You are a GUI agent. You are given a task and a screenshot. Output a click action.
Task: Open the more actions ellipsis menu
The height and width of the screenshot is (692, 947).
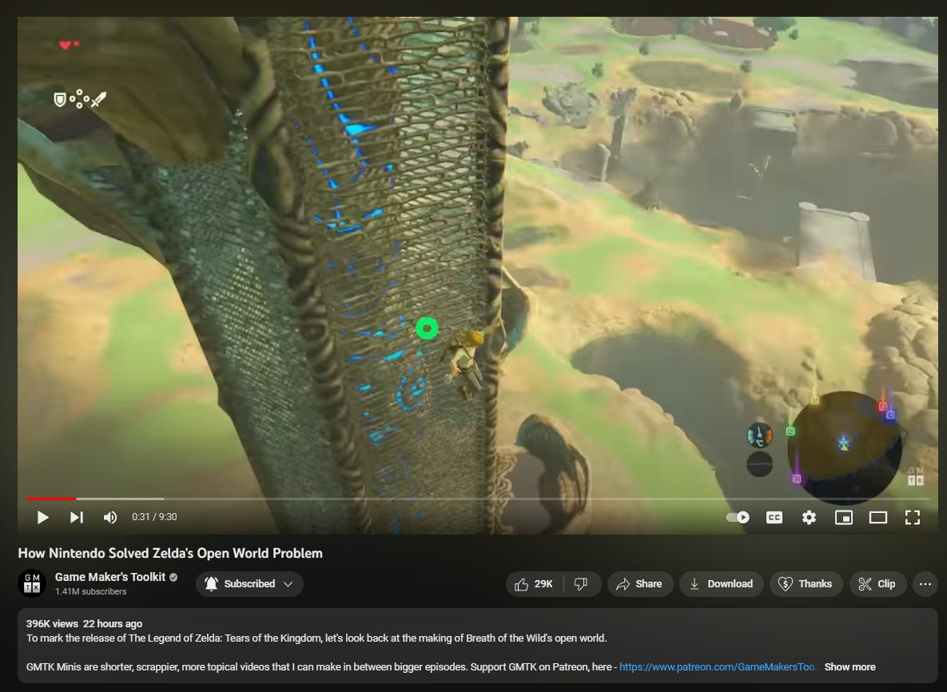point(925,584)
